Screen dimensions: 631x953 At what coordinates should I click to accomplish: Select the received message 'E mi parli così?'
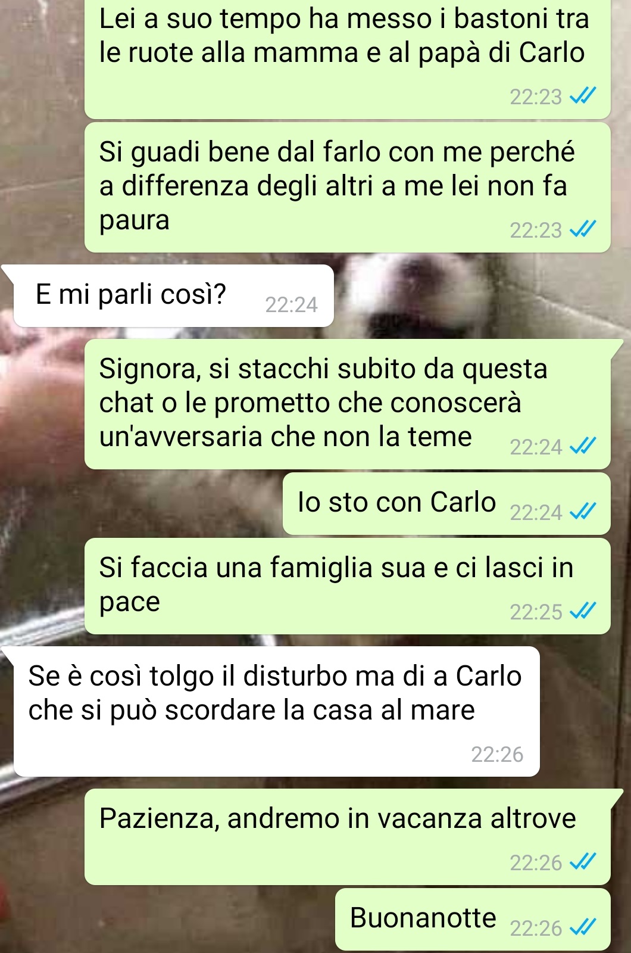coord(173,296)
